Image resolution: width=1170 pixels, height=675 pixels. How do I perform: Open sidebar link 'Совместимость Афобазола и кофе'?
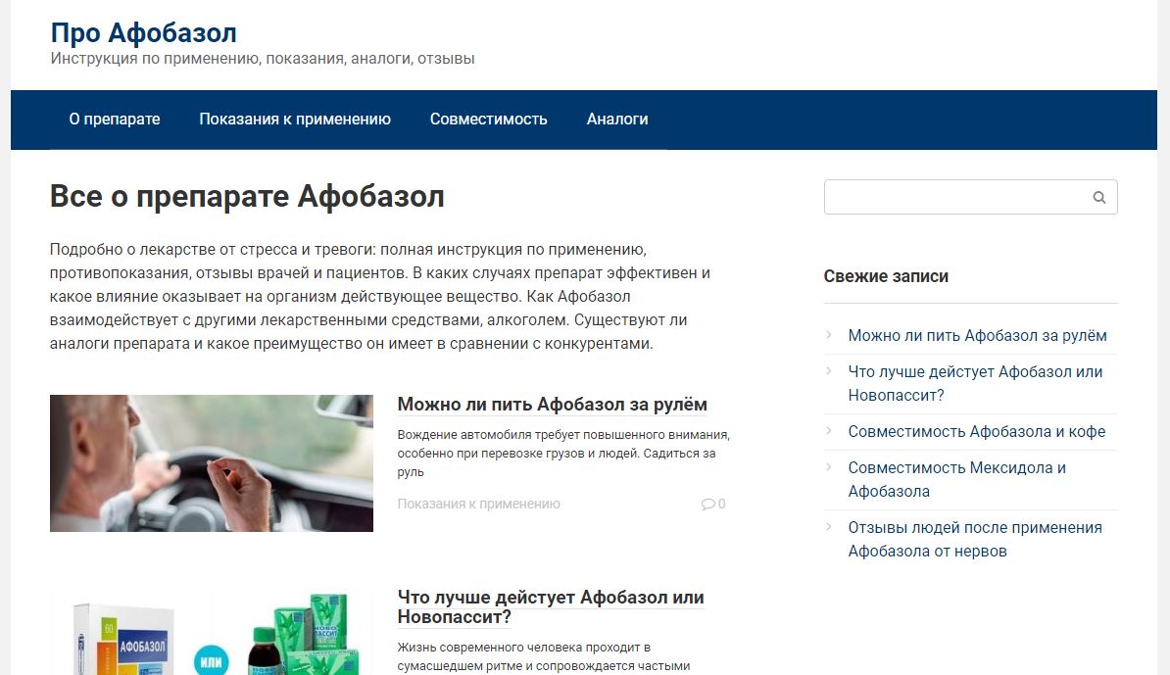(x=977, y=432)
